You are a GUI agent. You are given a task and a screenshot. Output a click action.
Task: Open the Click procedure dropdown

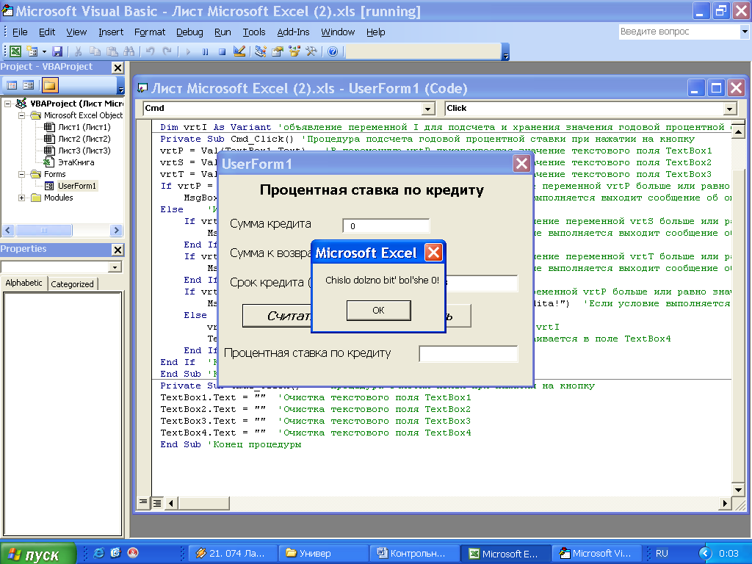pos(729,109)
